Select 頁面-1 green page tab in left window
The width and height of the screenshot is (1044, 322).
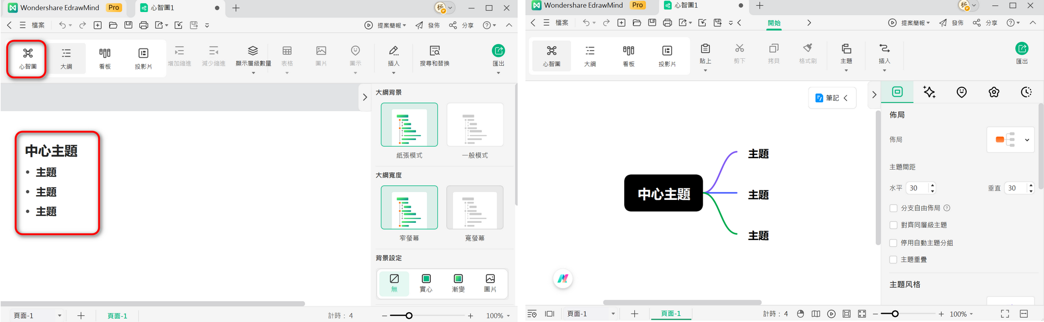tap(117, 316)
